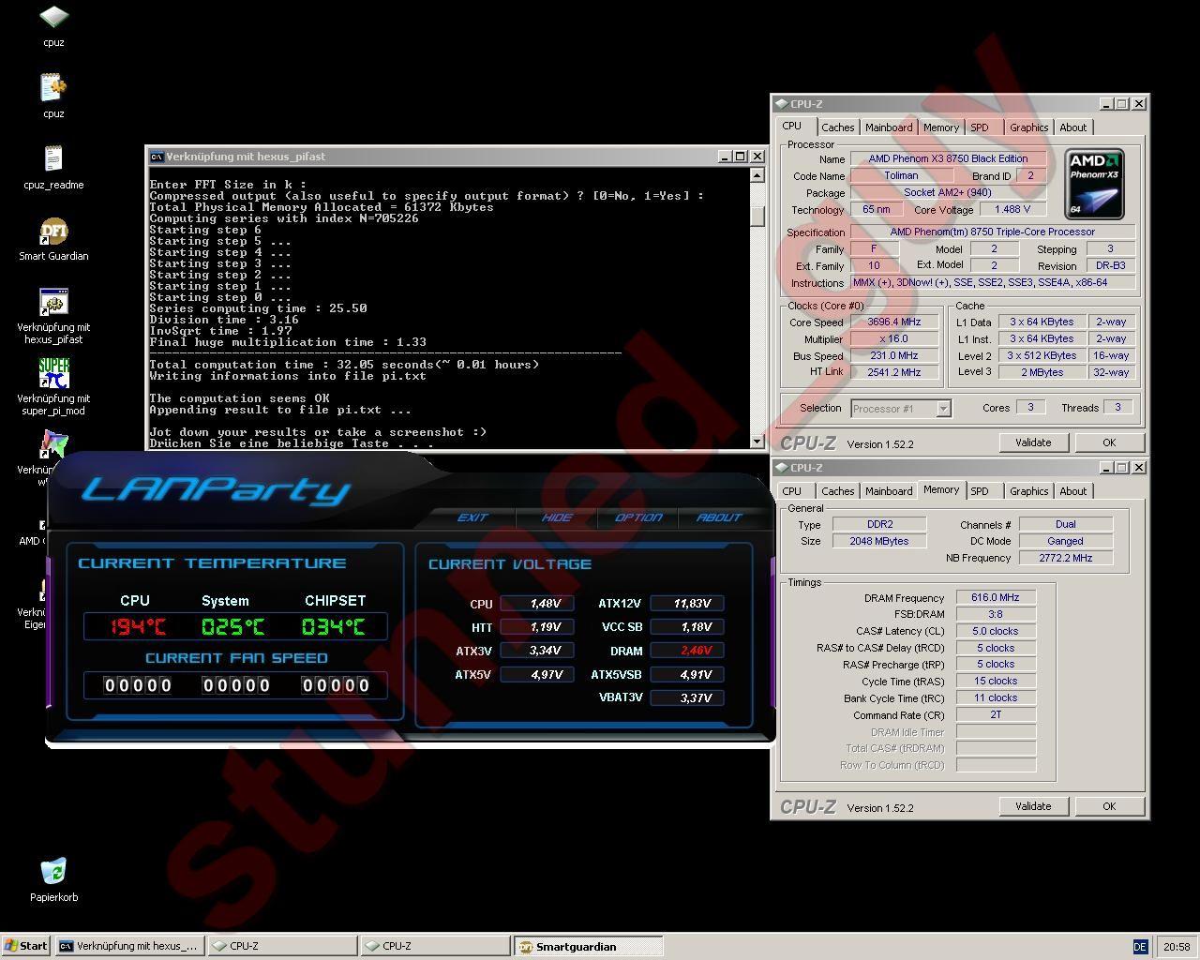Viewport: 1200px width, 960px height.
Task: Open About tab in upper CPU-Z
Action: (1073, 127)
